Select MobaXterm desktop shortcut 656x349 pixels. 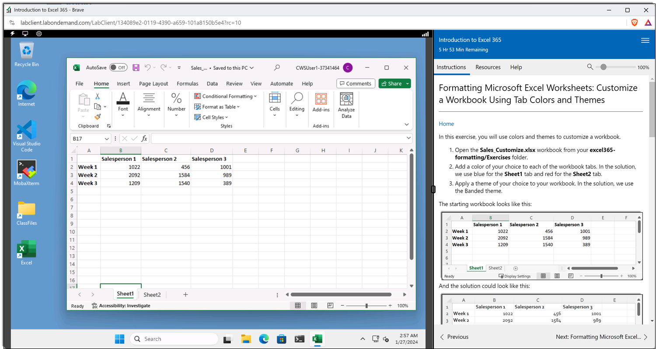point(27,173)
